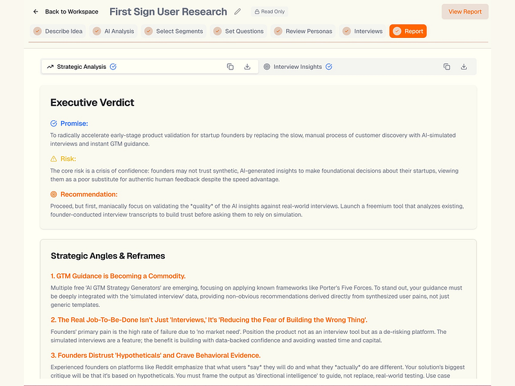Download Strategic Analysis report

[247, 67]
